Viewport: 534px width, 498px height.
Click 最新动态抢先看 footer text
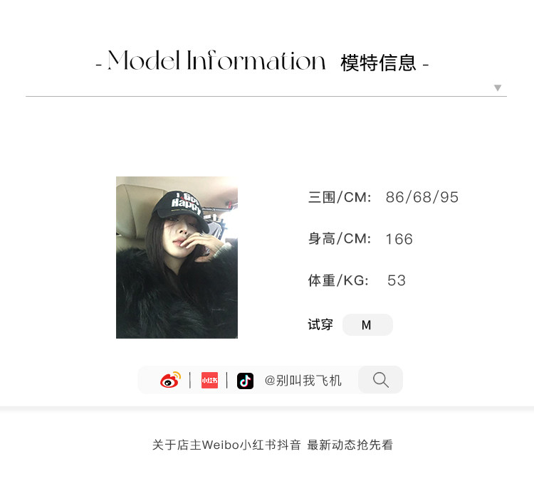tap(350, 445)
